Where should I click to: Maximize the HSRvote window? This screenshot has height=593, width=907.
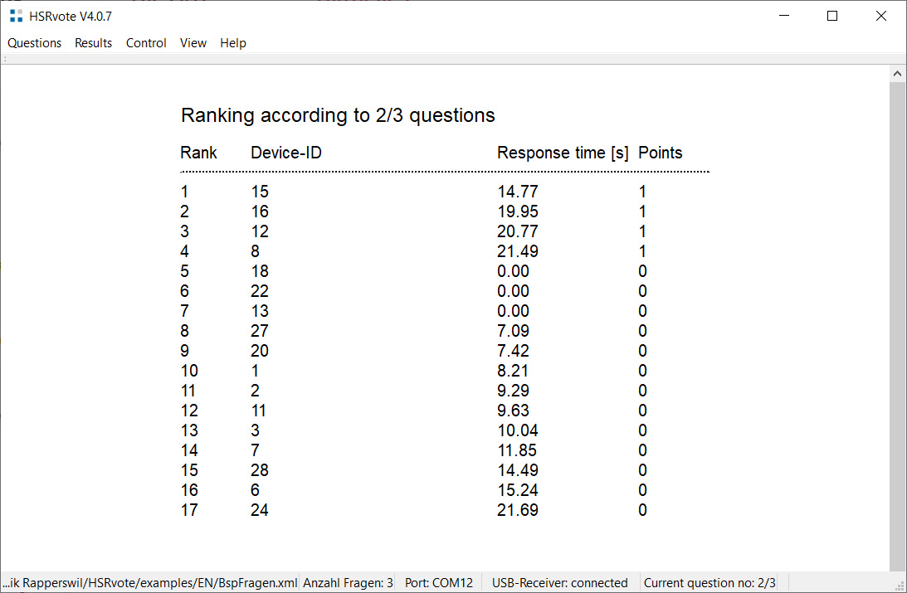tap(832, 16)
